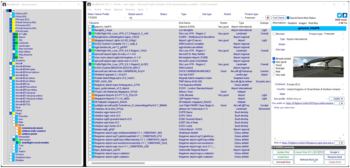Click the Uninstall Mod button

pyautogui.click(x=283, y=162)
